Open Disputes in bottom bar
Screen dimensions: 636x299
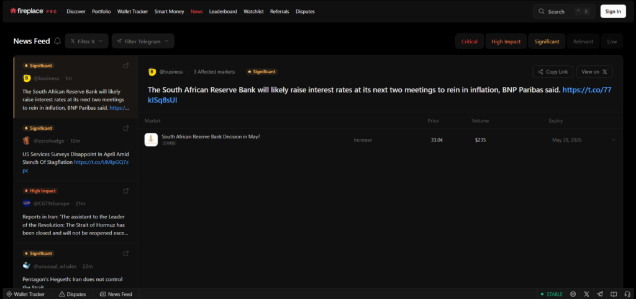coord(73,294)
